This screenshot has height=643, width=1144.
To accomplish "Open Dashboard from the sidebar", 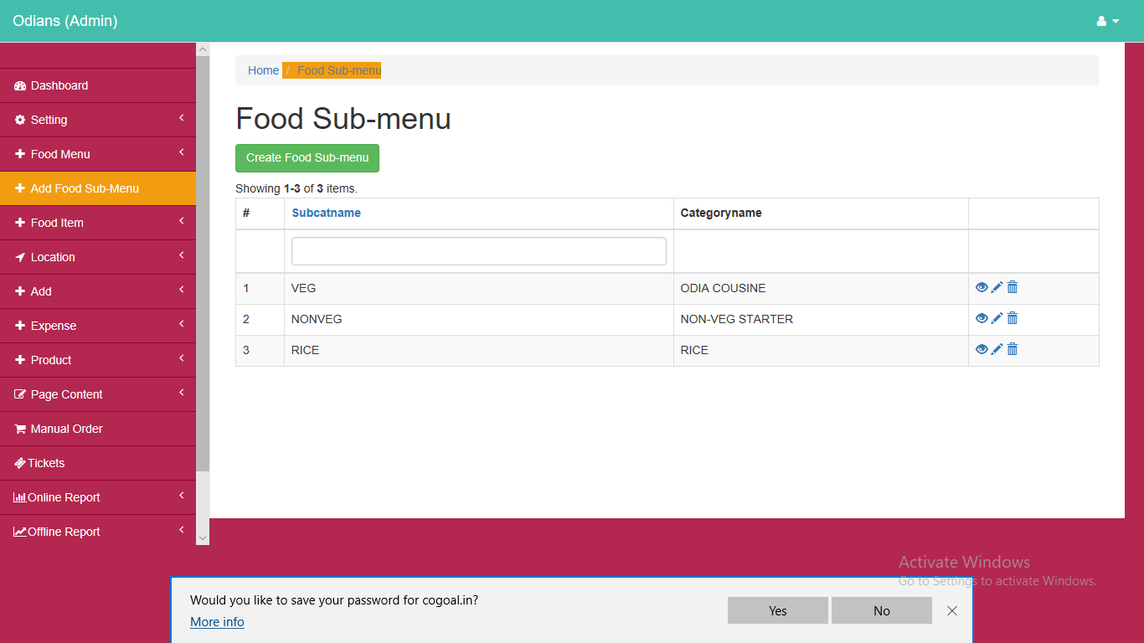I will pos(59,85).
